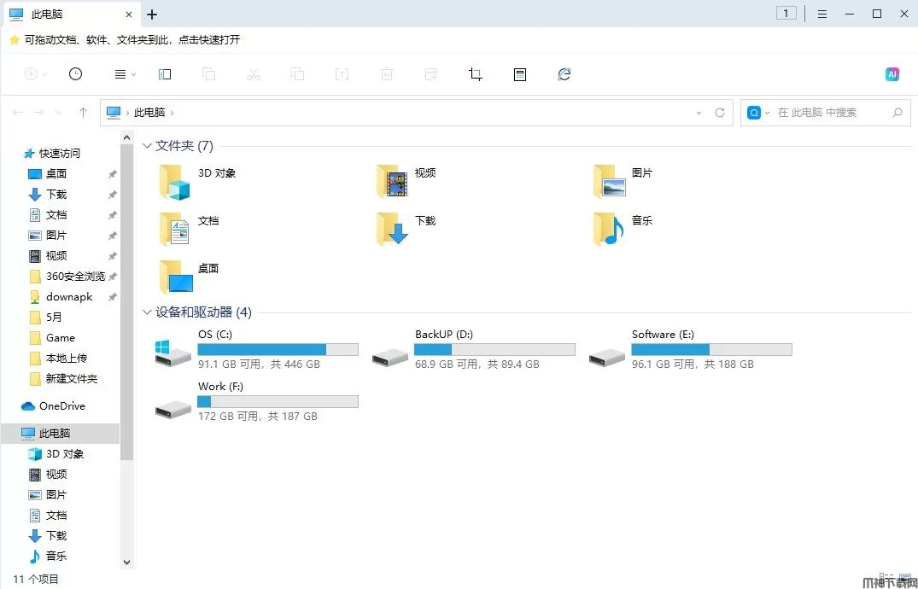Select the 5月 sidebar folder

(x=45, y=318)
